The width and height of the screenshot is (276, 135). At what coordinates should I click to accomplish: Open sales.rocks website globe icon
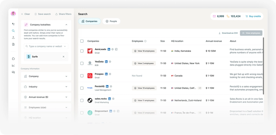(113, 99)
